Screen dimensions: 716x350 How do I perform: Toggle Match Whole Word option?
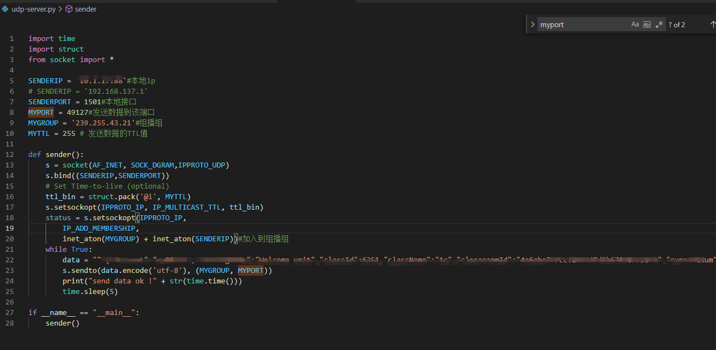point(647,24)
